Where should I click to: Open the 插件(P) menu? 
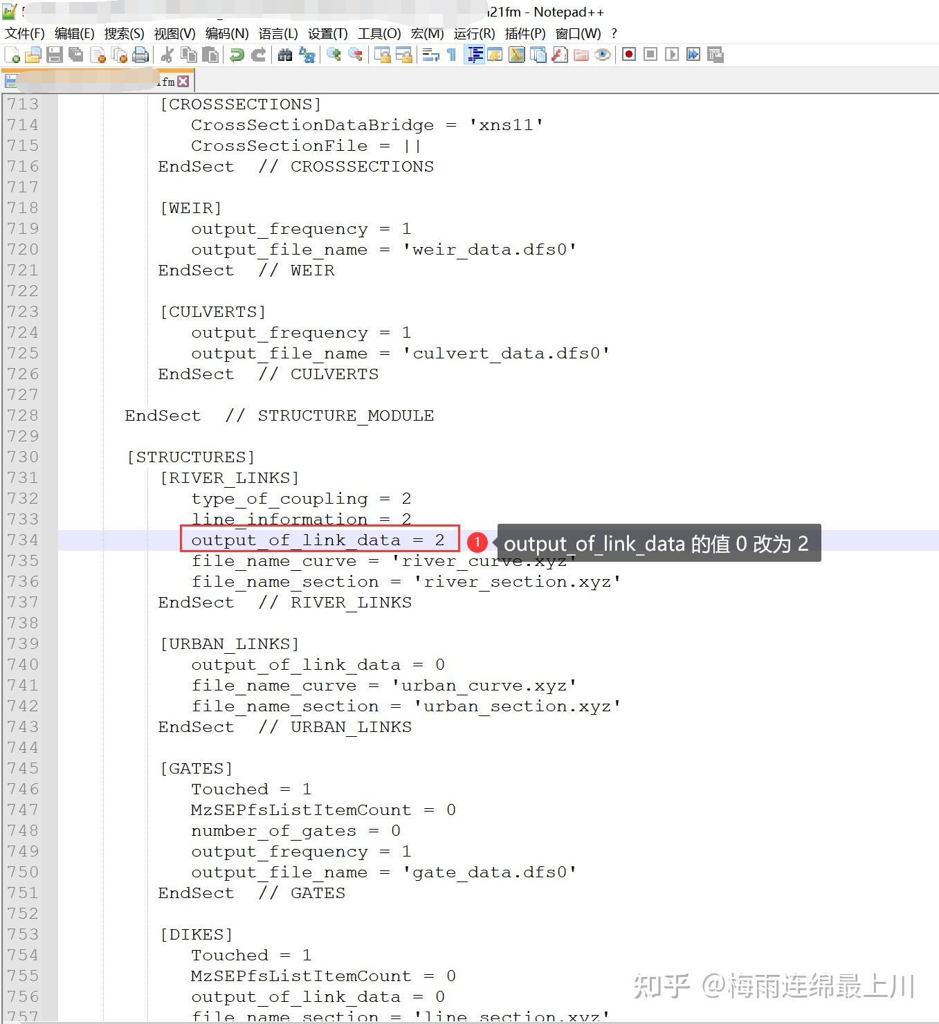[x=525, y=33]
